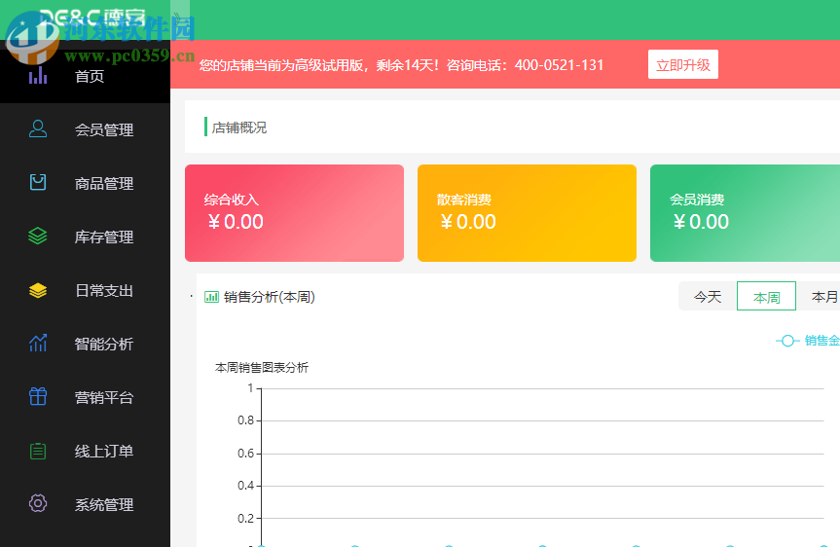Go to the 商品管理 section
This screenshot has width=840, height=547.
coord(86,183)
